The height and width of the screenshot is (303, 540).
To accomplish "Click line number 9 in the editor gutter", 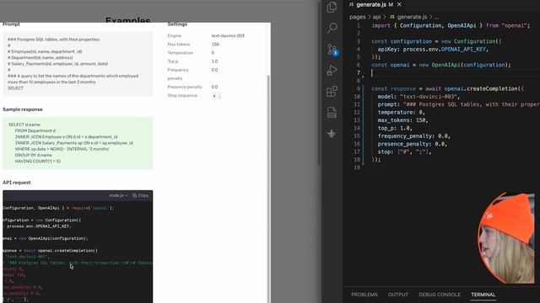I will (358, 88).
